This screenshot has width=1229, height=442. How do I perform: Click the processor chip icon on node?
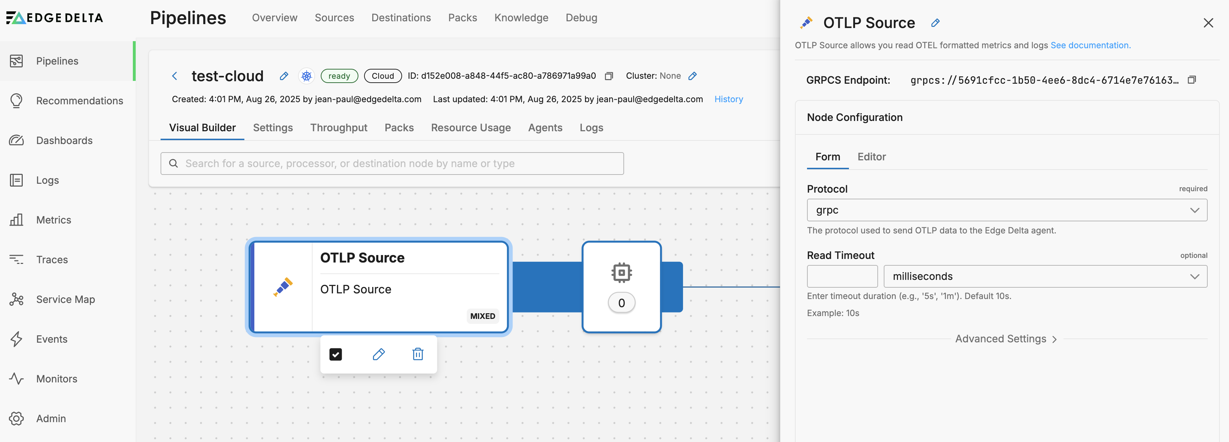point(622,272)
